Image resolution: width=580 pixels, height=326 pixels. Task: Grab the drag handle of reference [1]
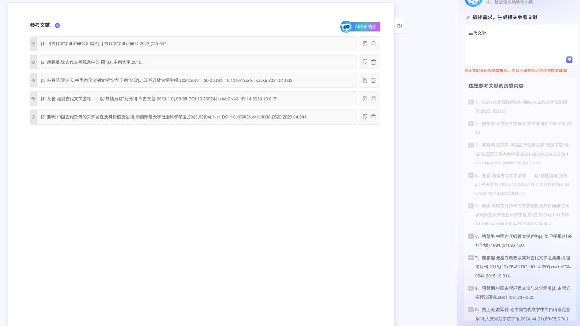click(x=33, y=44)
